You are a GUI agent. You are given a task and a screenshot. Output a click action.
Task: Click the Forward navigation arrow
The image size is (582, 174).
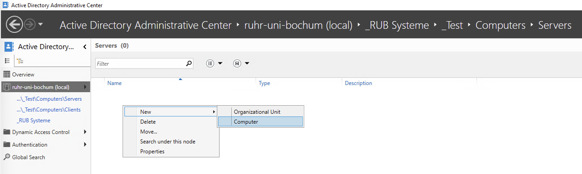pyautogui.click(x=30, y=25)
